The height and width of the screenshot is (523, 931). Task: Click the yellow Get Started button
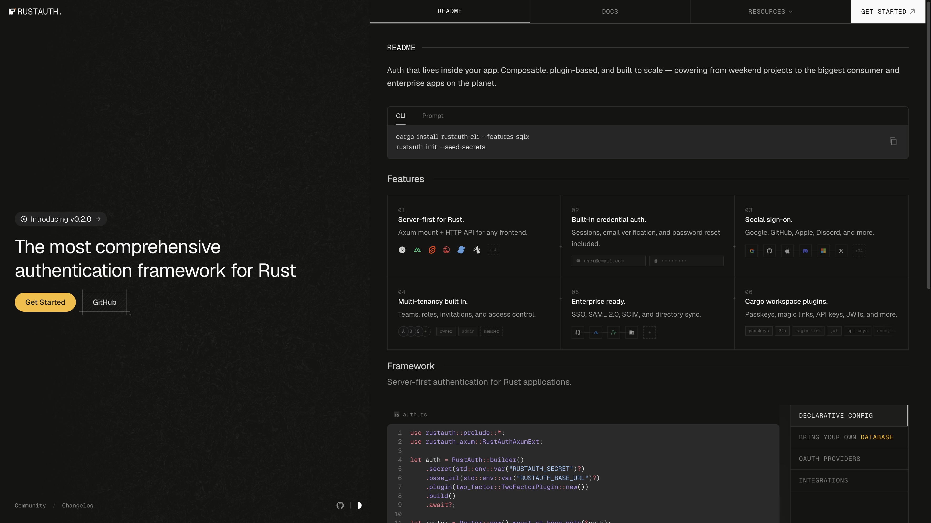45,302
